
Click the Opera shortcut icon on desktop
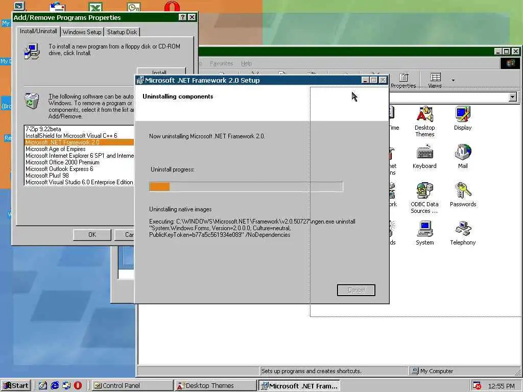click(172, 6)
